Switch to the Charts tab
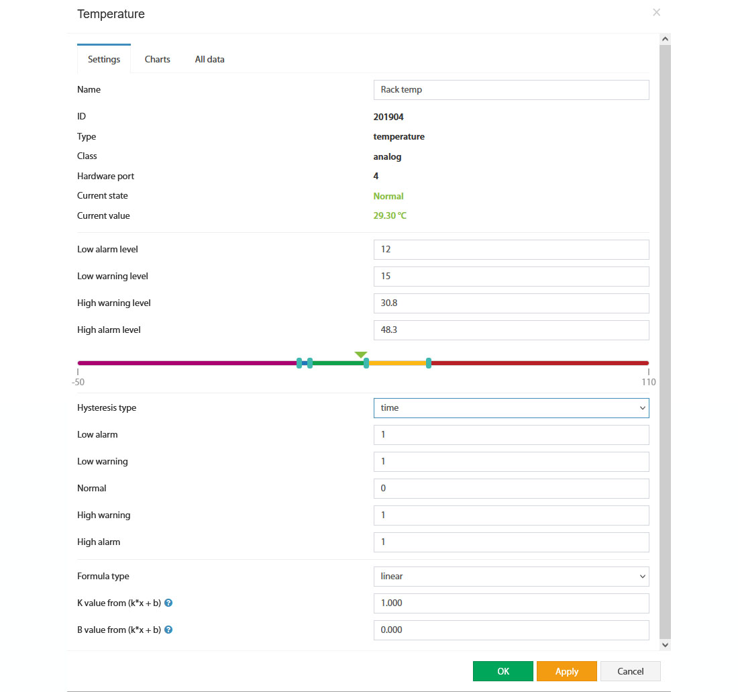The height and width of the screenshot is (692, 738). click(x=158, y=59)
